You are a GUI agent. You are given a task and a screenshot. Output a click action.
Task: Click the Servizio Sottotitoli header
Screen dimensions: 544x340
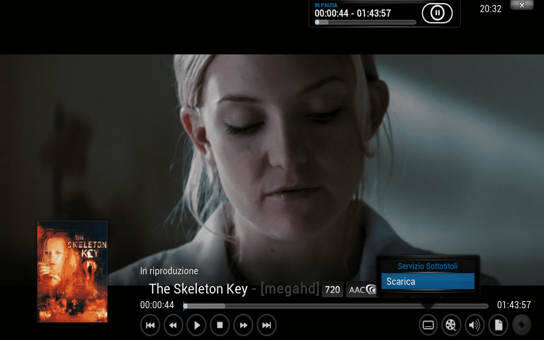pos(428,266)
